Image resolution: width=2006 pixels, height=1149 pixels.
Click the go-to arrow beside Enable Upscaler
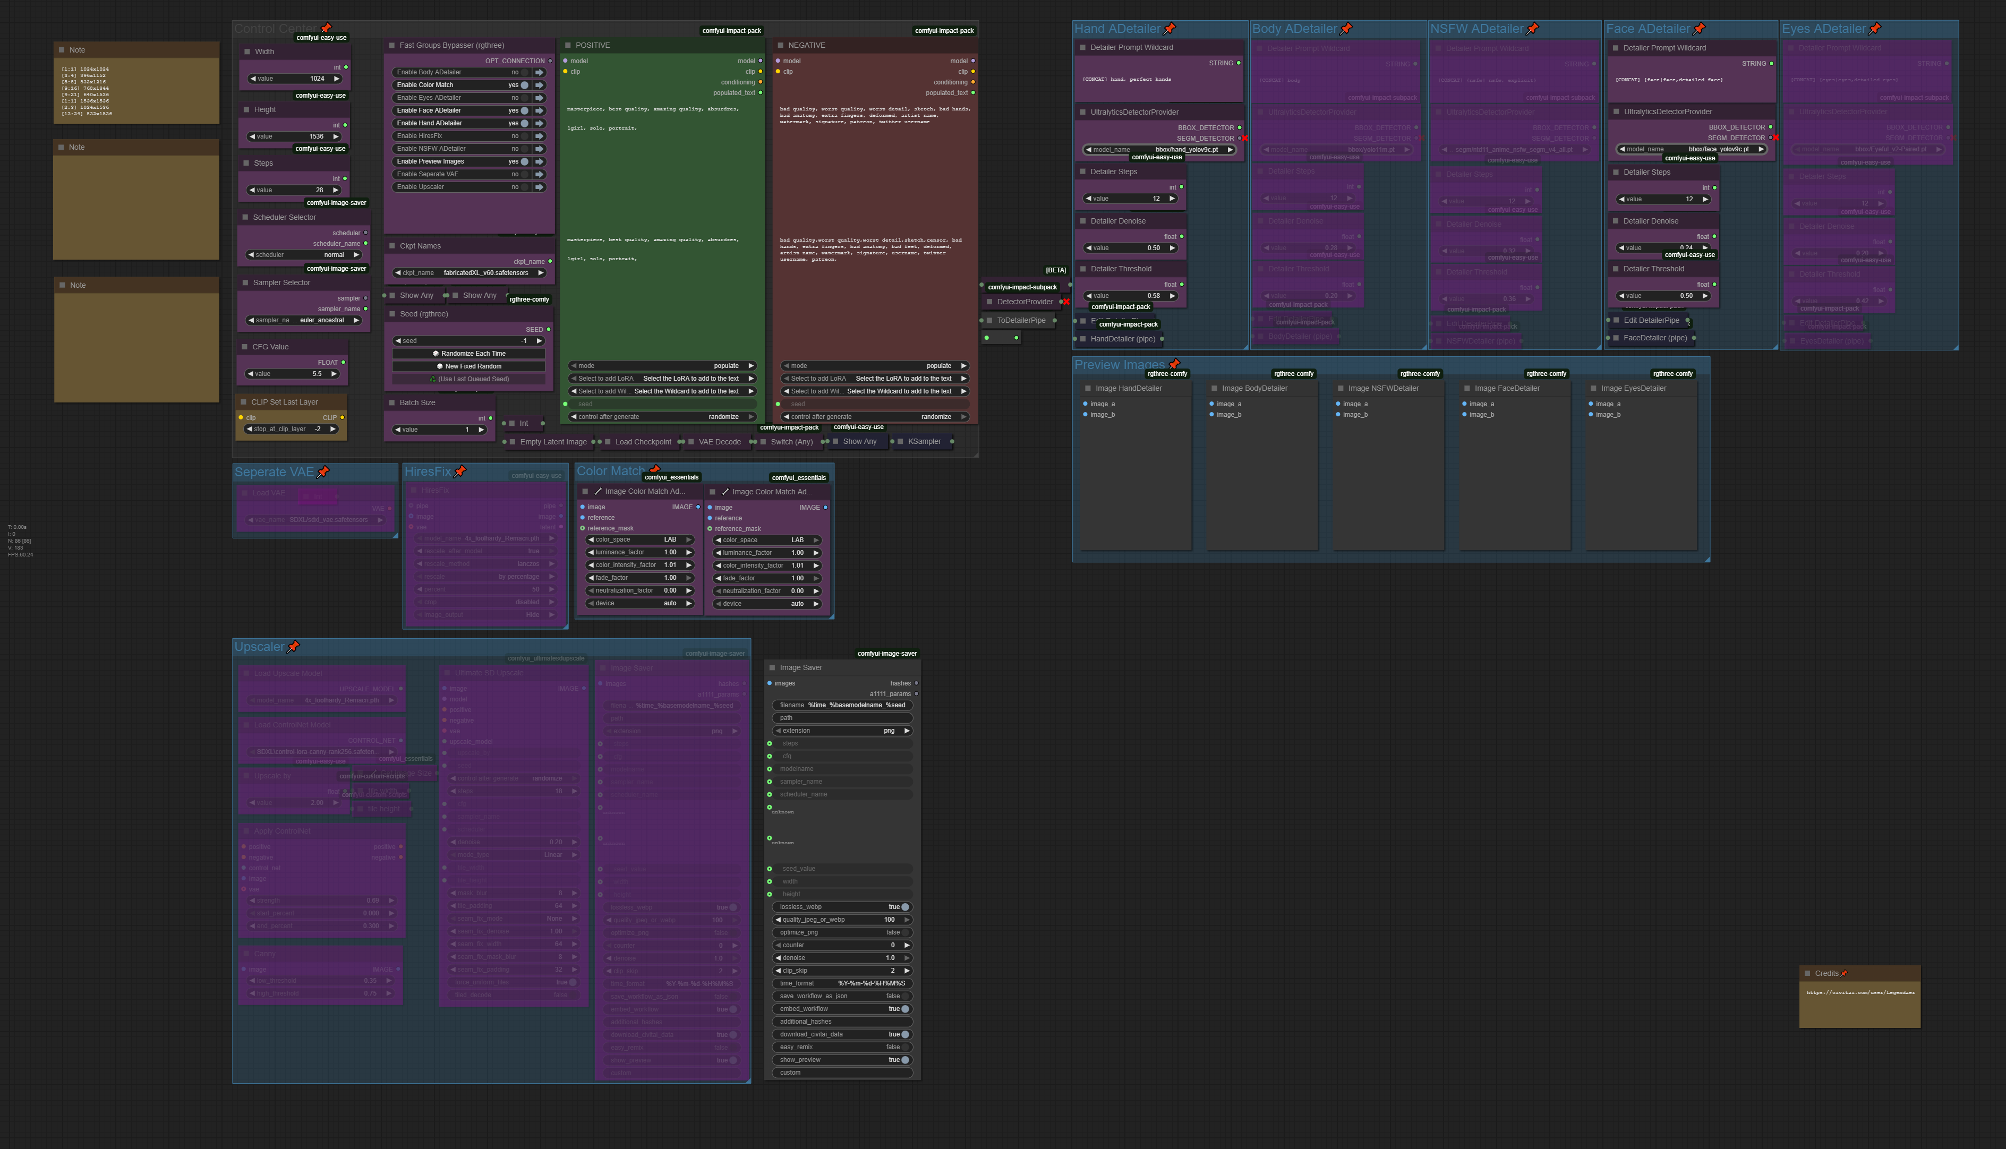coord(540,187)
